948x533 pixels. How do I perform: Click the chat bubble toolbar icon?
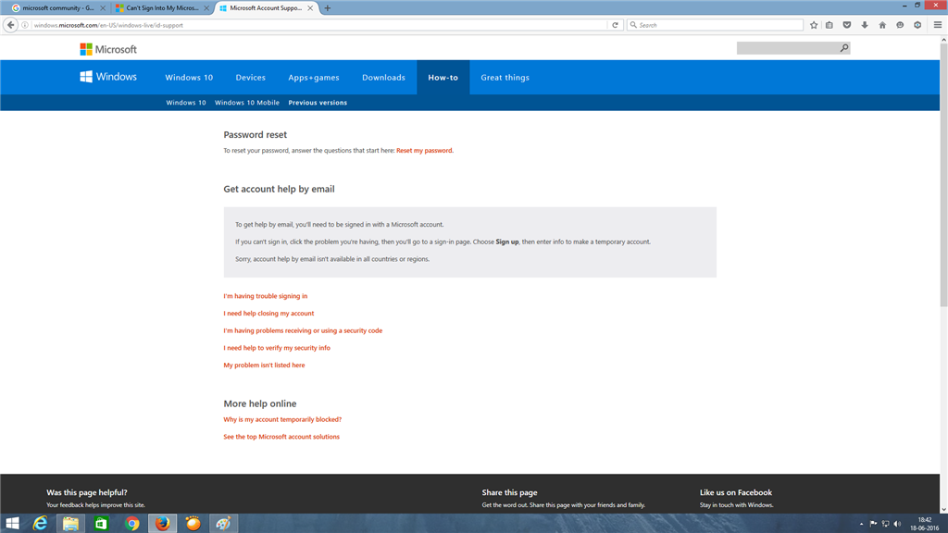900,25
